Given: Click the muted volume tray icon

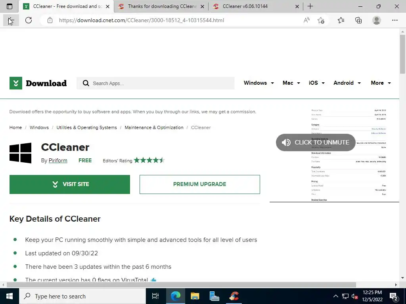Looking at the screenshot, I should click(354, 296).
